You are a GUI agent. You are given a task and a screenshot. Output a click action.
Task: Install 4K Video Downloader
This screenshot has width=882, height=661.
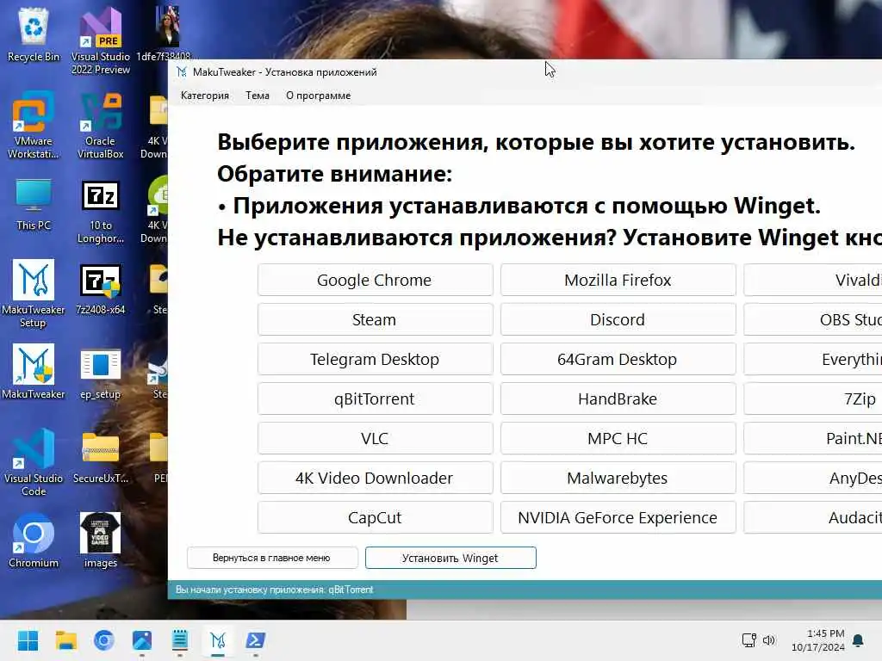(376, 478)
